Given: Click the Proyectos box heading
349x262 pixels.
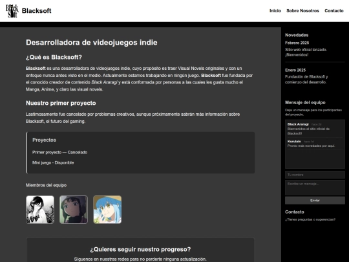Looking at the screenshot, I should (x=44, y=140).
